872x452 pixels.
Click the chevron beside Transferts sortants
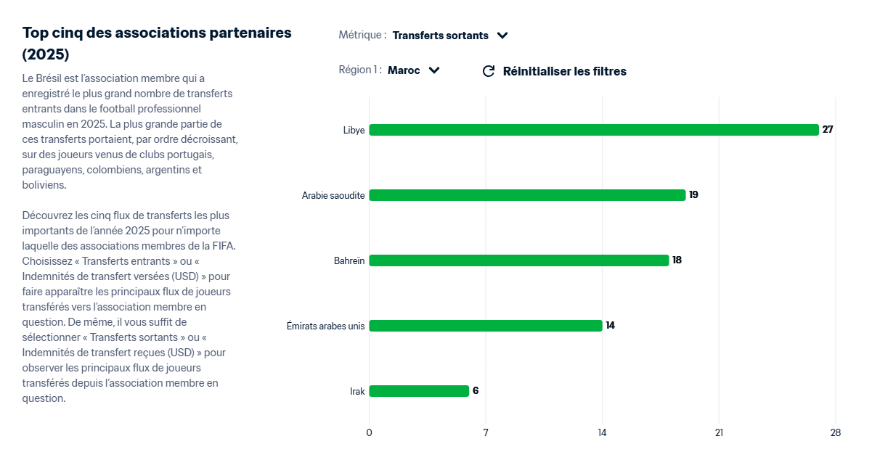tap(502, 36)
